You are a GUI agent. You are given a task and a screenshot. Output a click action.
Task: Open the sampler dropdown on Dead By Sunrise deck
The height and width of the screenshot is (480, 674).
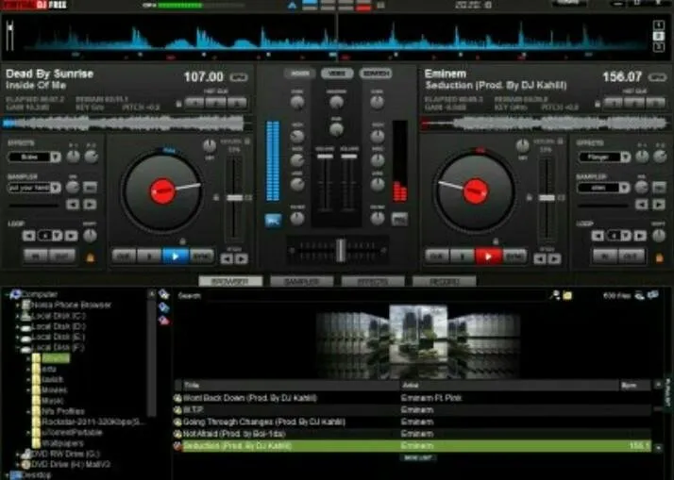pyautogui.click(x=56, y=188)
